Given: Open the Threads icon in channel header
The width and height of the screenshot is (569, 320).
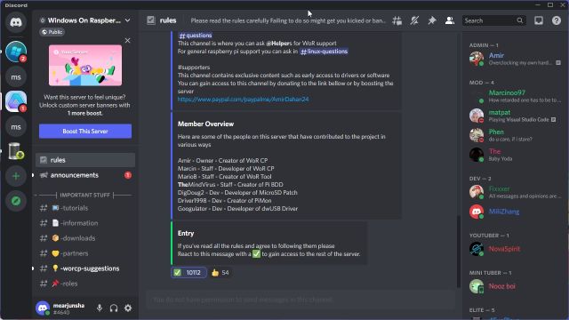Looking at the screenshot, I should coord(397,20).
